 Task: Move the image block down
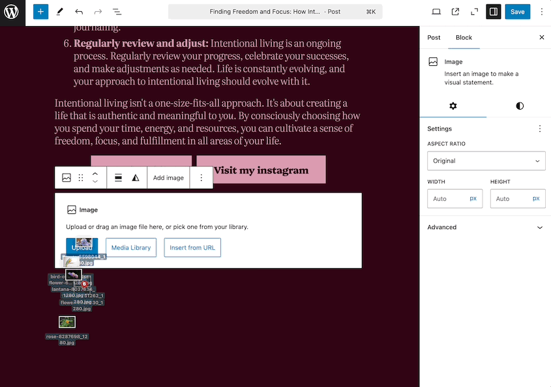(95, 181)
